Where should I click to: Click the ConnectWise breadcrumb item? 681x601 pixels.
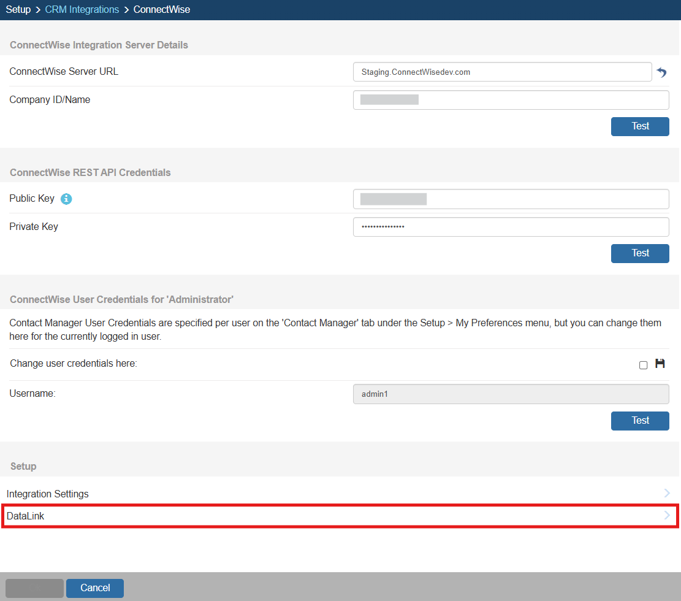pyautogui.click(x=162, y=10)
